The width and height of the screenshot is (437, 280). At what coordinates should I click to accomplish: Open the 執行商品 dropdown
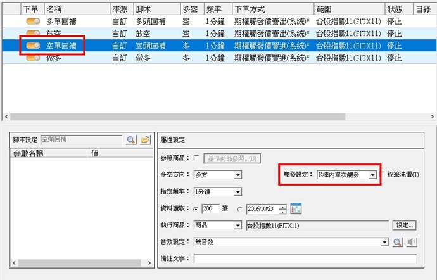(x=237, y=226)
